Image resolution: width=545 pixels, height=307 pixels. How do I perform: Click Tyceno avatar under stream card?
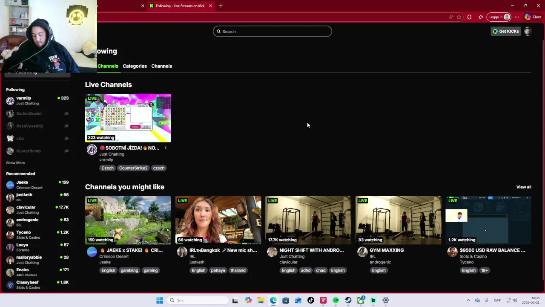[x=453, y=252]
